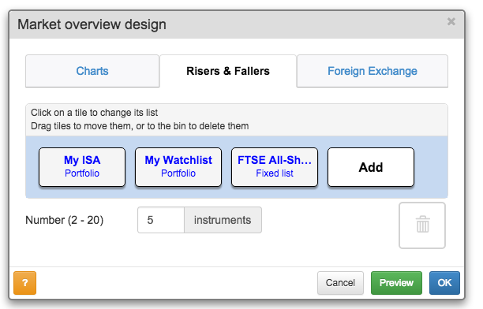Screen dimensions: 483x309
Task: Open help with the orange question mark
Action: pos(25,282)
